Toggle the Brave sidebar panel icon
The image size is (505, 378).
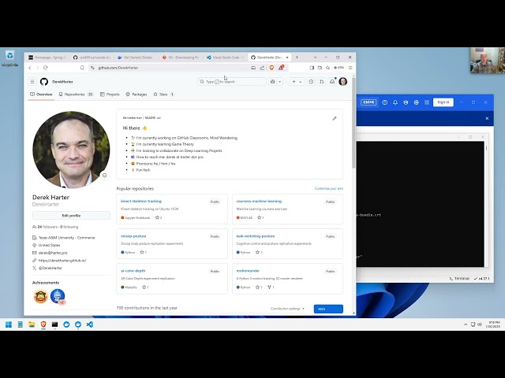(x=312, y=68)
